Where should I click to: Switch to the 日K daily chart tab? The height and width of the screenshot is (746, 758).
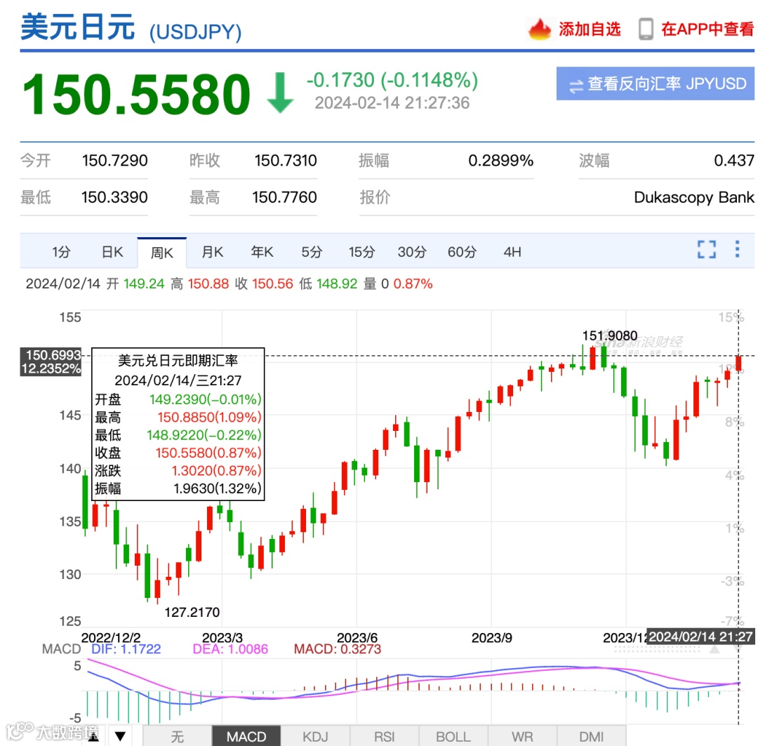pyautogui.click(x=112, y=251)
